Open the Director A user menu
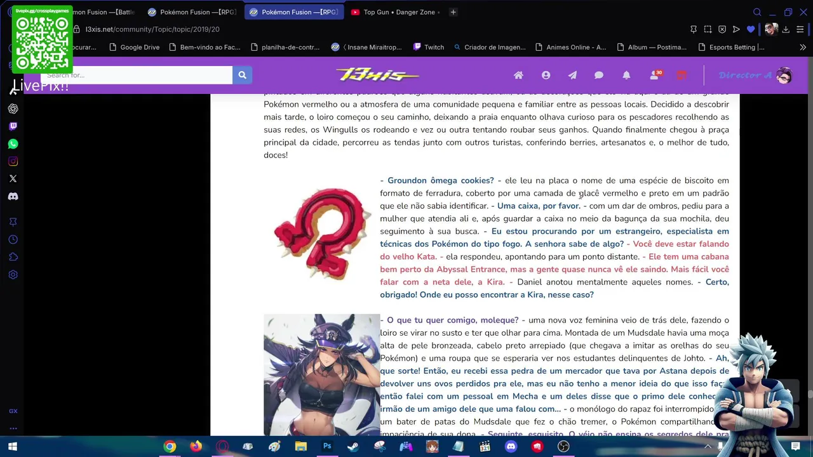 (x=755, y=75)
